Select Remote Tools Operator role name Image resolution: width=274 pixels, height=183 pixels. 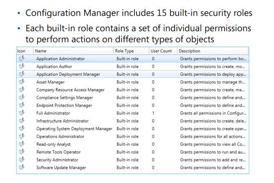click(x=58, y=152)
